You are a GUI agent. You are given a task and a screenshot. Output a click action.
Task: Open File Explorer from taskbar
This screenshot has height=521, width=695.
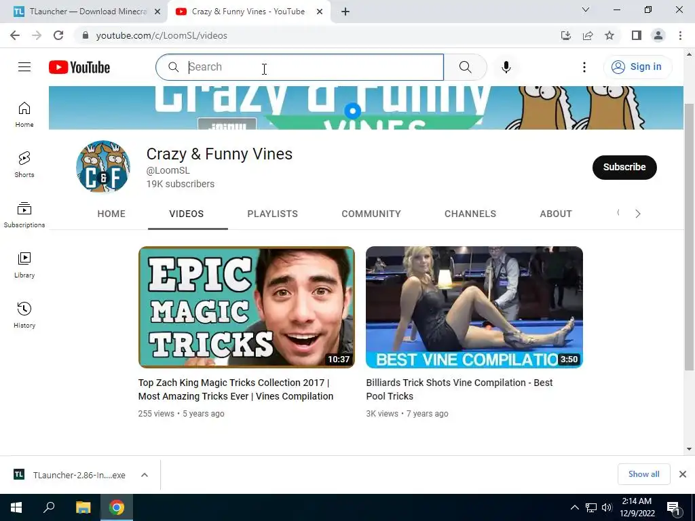[83, 507]
